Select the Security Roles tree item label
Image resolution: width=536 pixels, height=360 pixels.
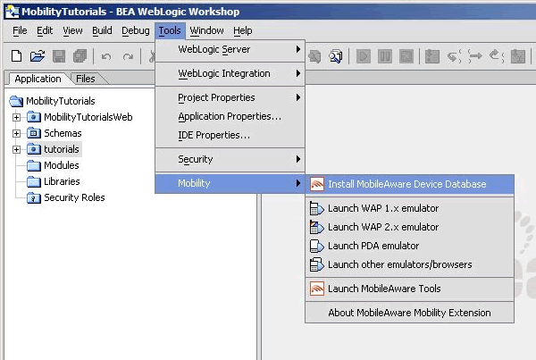(x=74, y=197)
